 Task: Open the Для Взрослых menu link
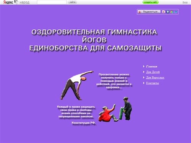click(x=155, y=77)
